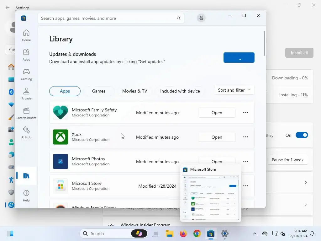
Task: Open the Xbox app
Action: click(x=217, y=137)
